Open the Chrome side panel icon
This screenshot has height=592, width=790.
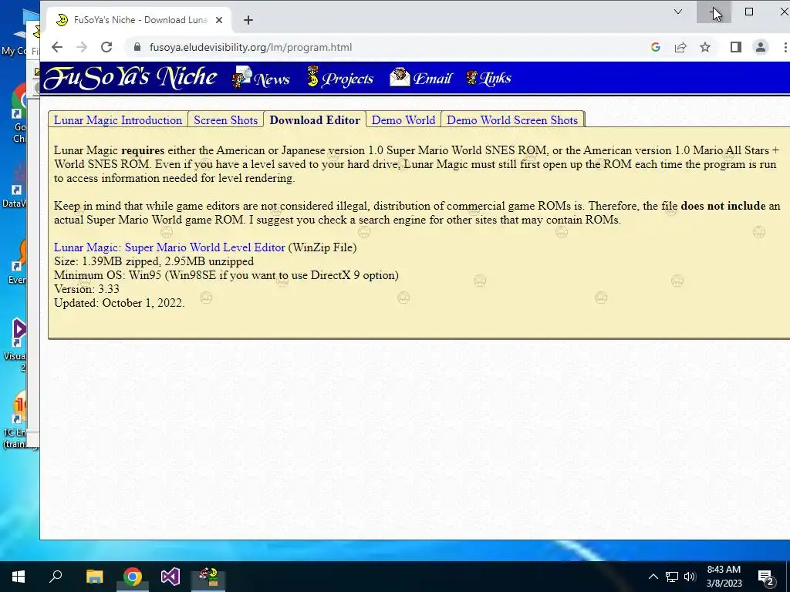coord(735,47)
